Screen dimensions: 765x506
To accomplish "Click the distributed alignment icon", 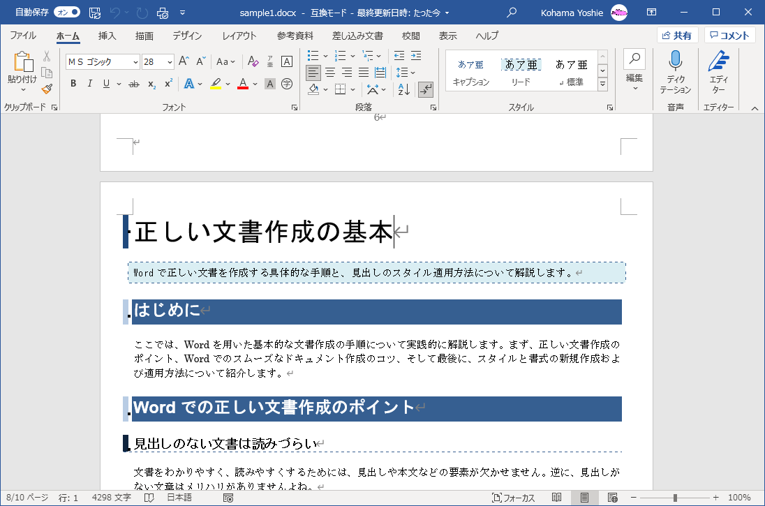I will [x=380, y=73].
